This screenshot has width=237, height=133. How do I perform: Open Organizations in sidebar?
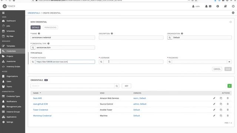tap(13, 76)
